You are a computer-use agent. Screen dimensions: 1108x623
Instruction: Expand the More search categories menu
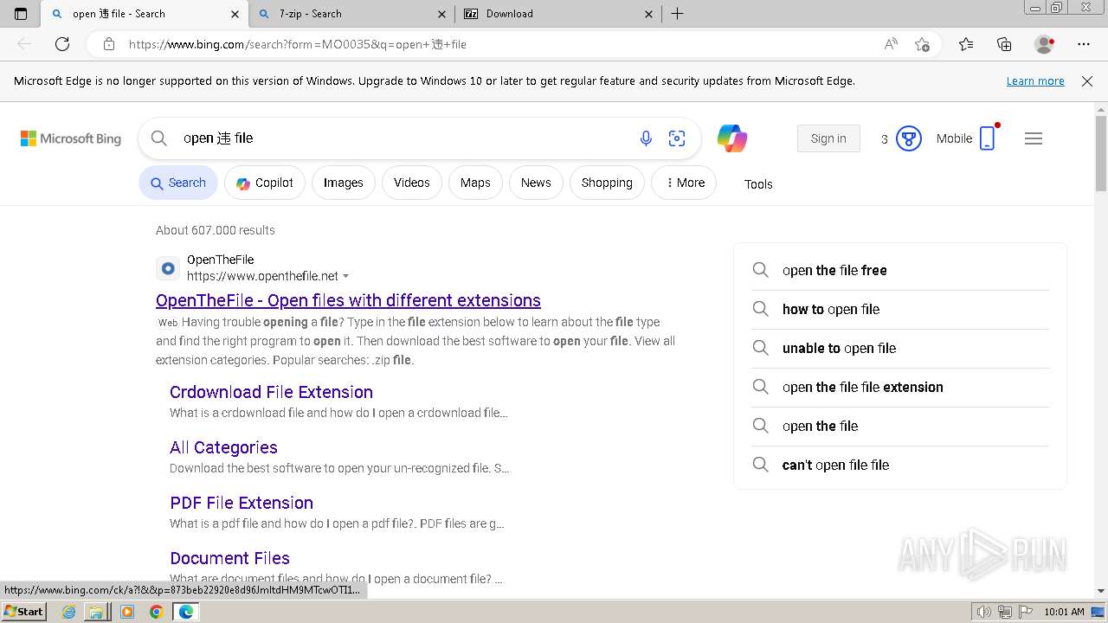pyautogui.click(x=684, y=183)
